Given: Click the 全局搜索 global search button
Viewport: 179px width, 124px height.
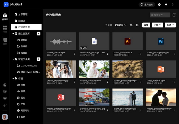Looking at the screenshot, I should click(x=147, y=5).
